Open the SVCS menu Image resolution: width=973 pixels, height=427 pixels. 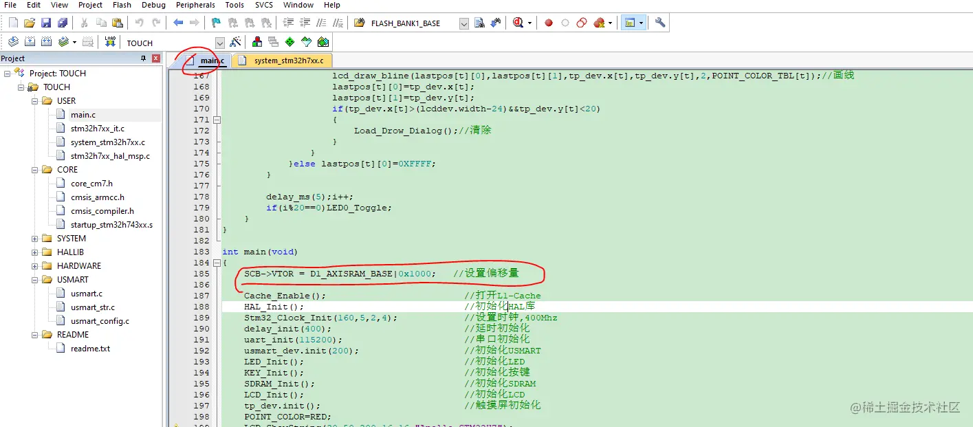(x=263, y=5)
